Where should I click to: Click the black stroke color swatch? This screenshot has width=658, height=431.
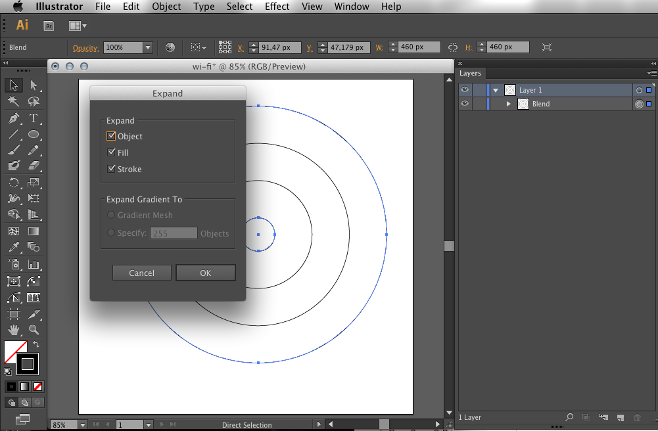tap(28, 364)
